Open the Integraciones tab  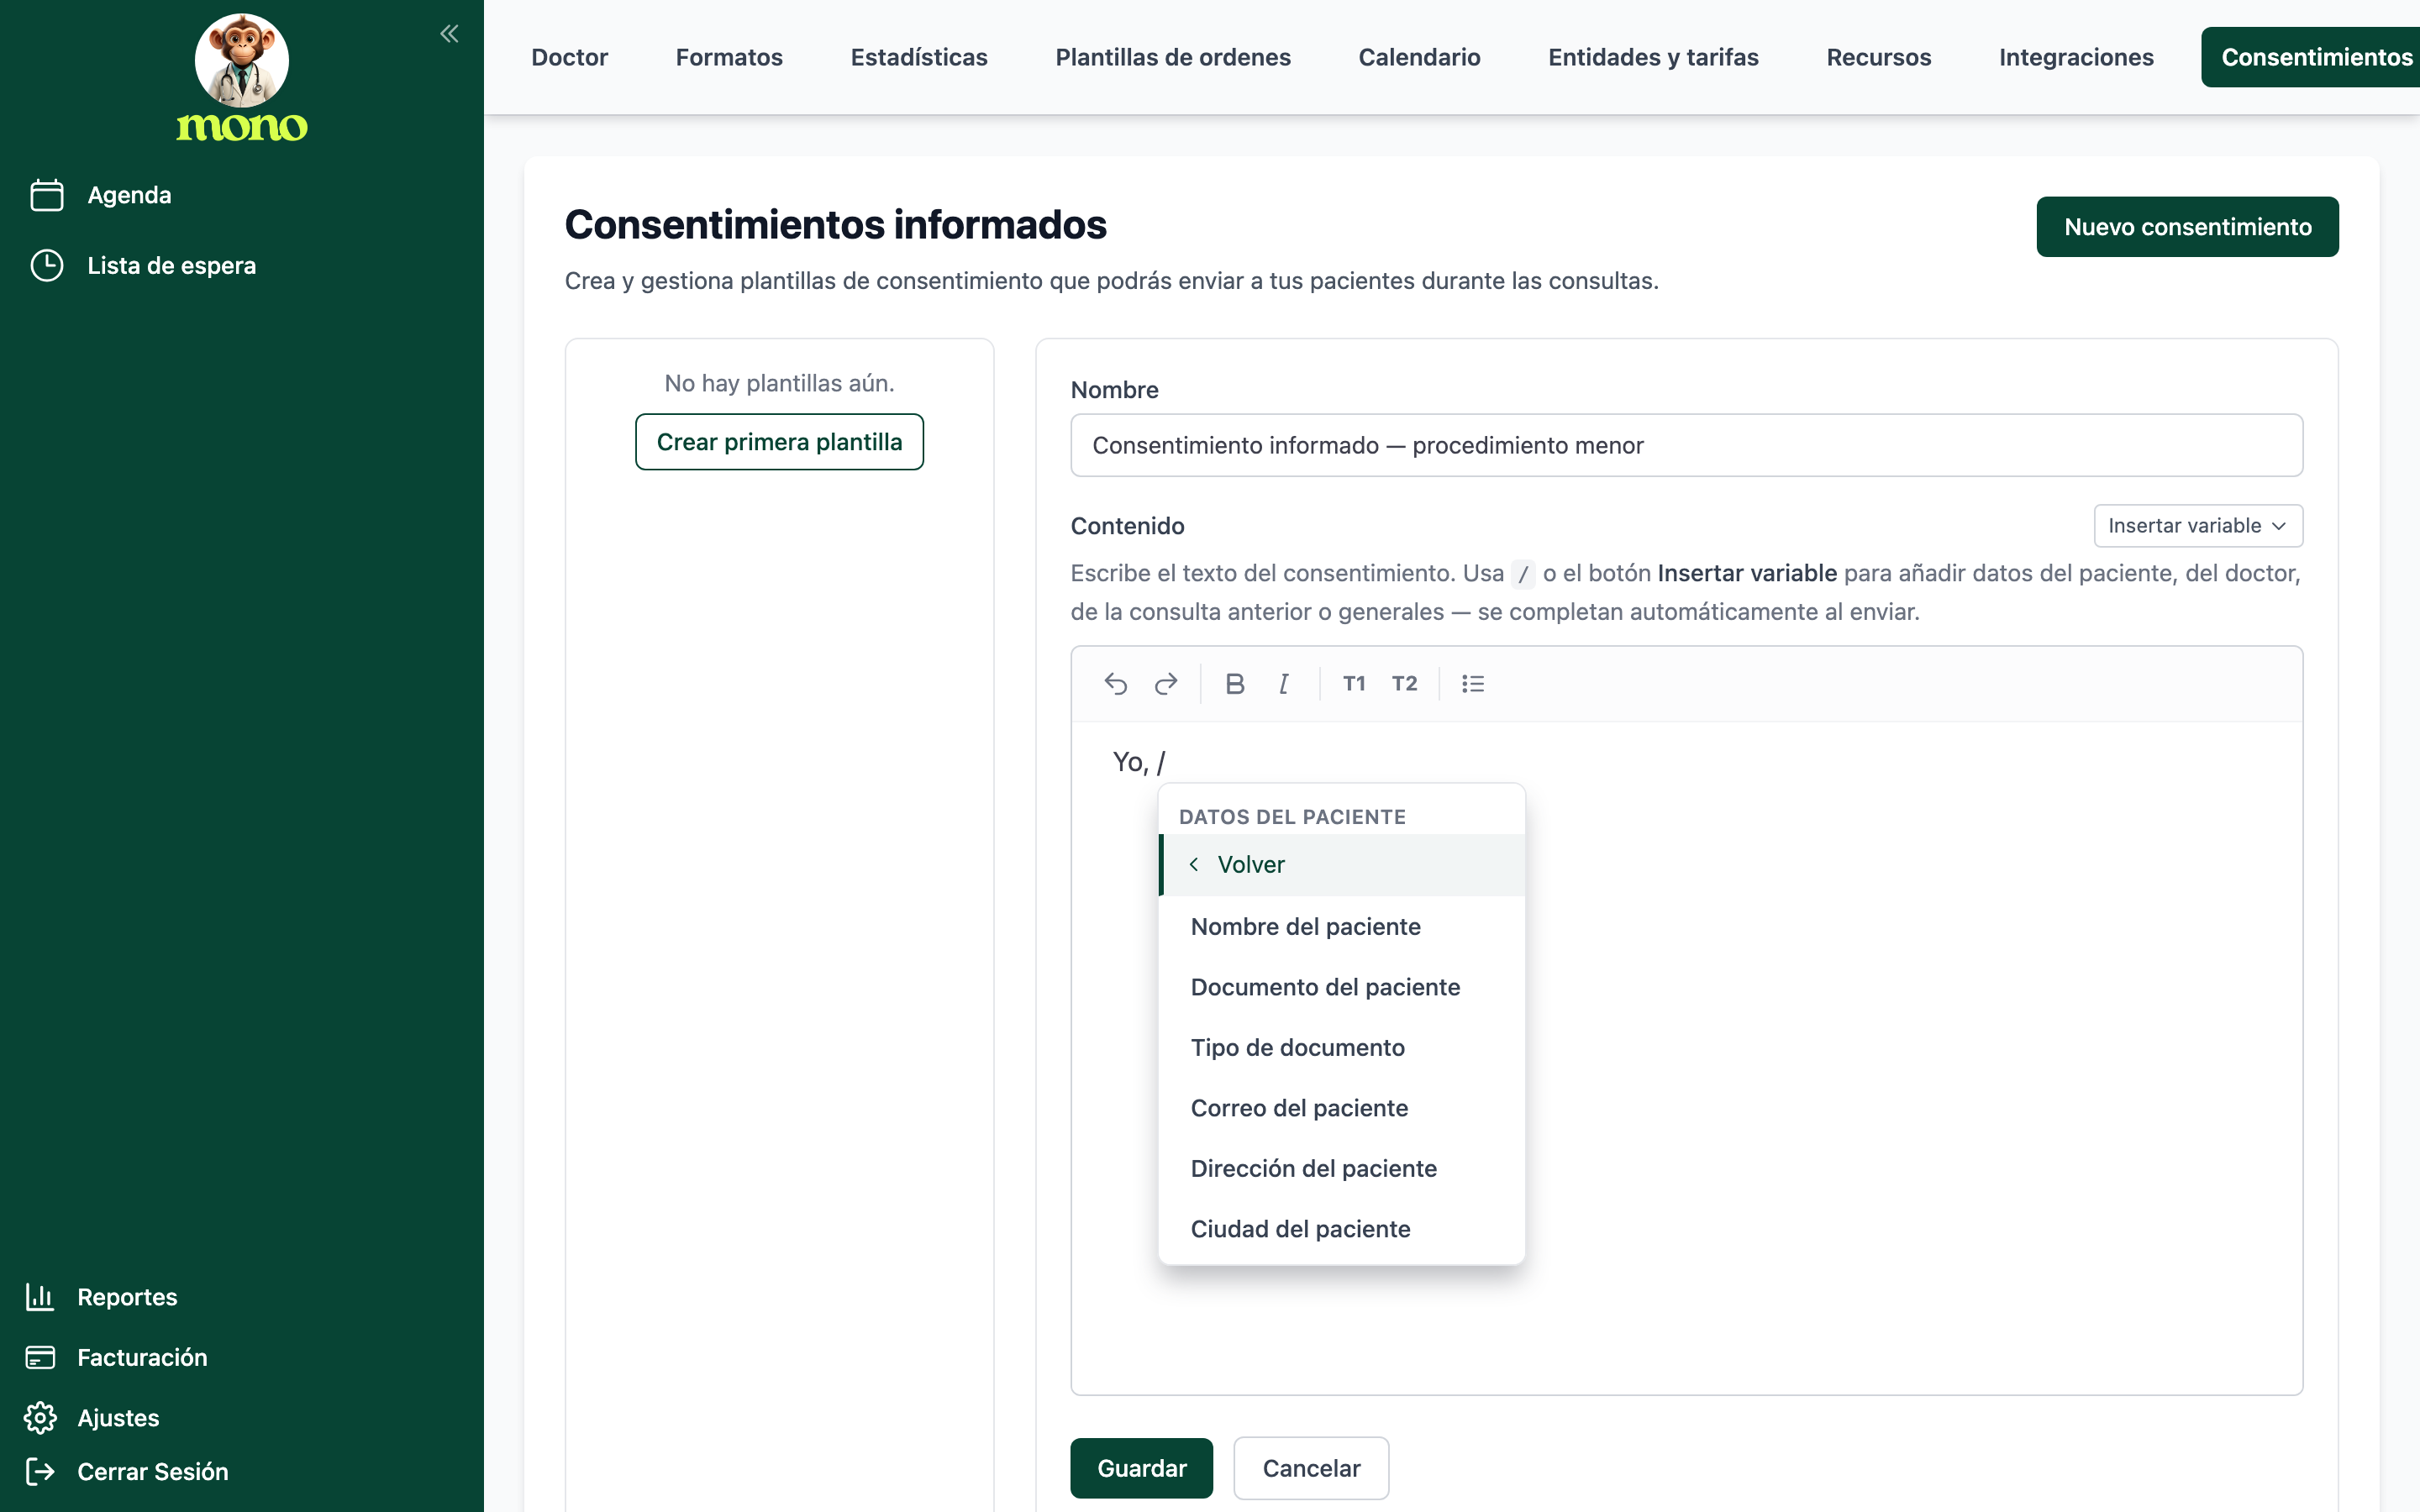2076,57
